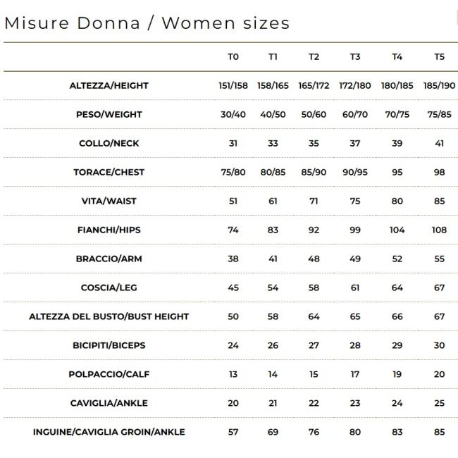Select the COLLO/NECK row label

109,143
